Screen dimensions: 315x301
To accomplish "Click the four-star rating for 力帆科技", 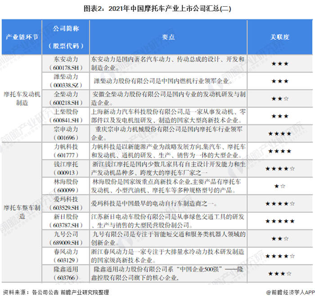I will tap(280, 151).
